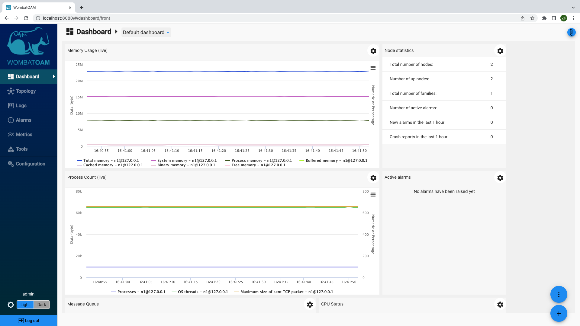Viewport: 580px width, 326px height.
Task: Close the WombatOAM browser tab
Action: [x=70, y=8]
